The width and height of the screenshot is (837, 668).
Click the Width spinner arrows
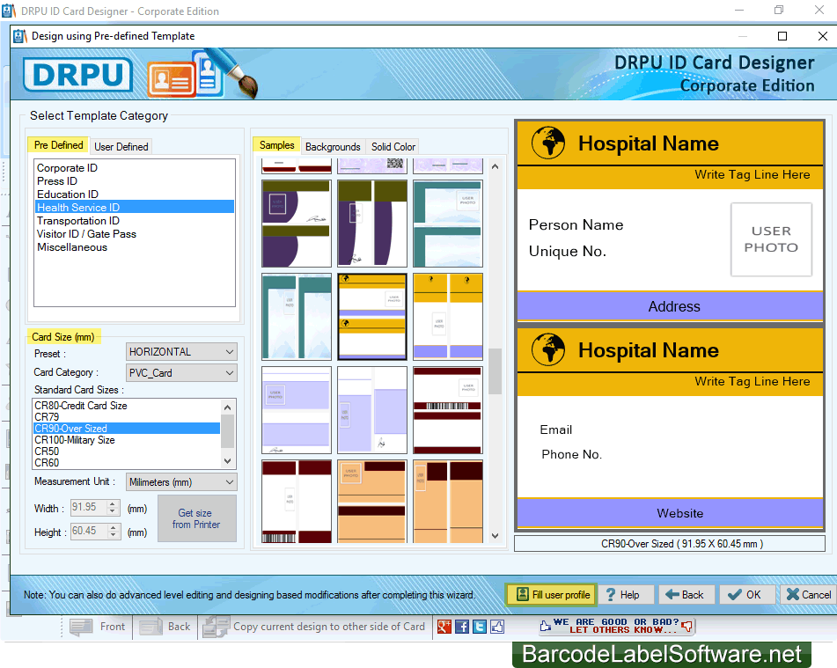(113, 507)
